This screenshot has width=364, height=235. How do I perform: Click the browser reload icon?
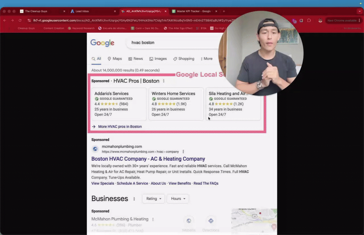20,21
